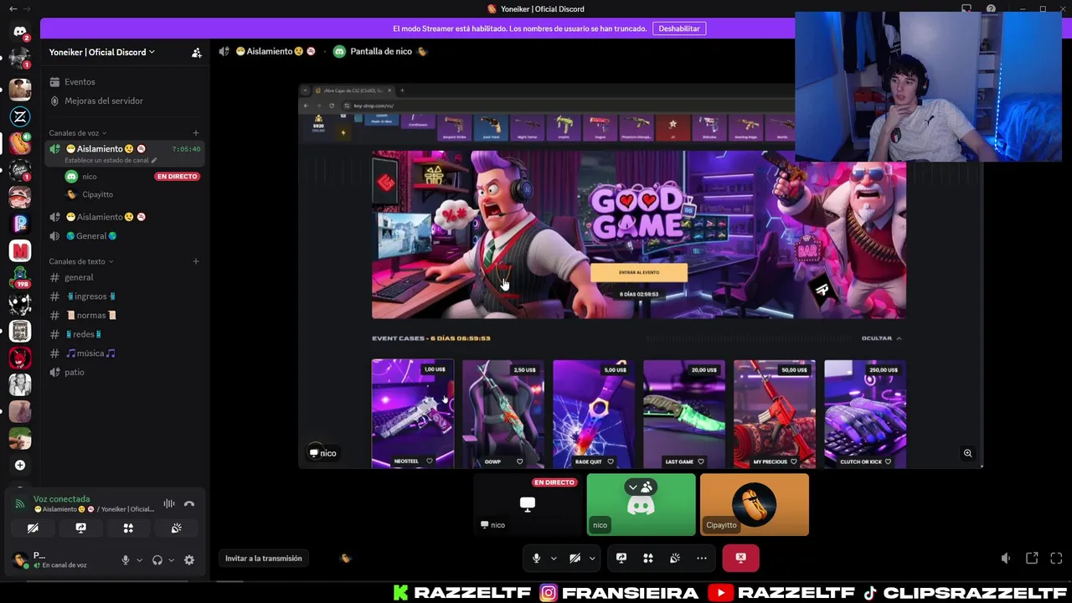
Task: Select nico's EN DIRECTO stream tile
Action: (x=528, y=505)
